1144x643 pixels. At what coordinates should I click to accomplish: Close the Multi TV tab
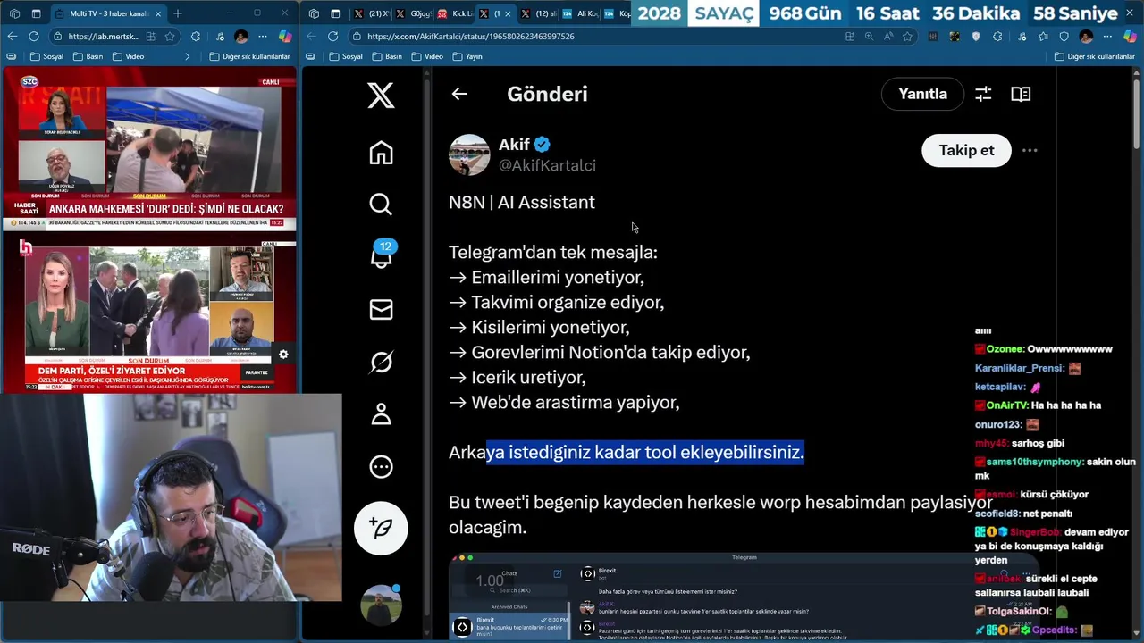(x=158, y=13)
